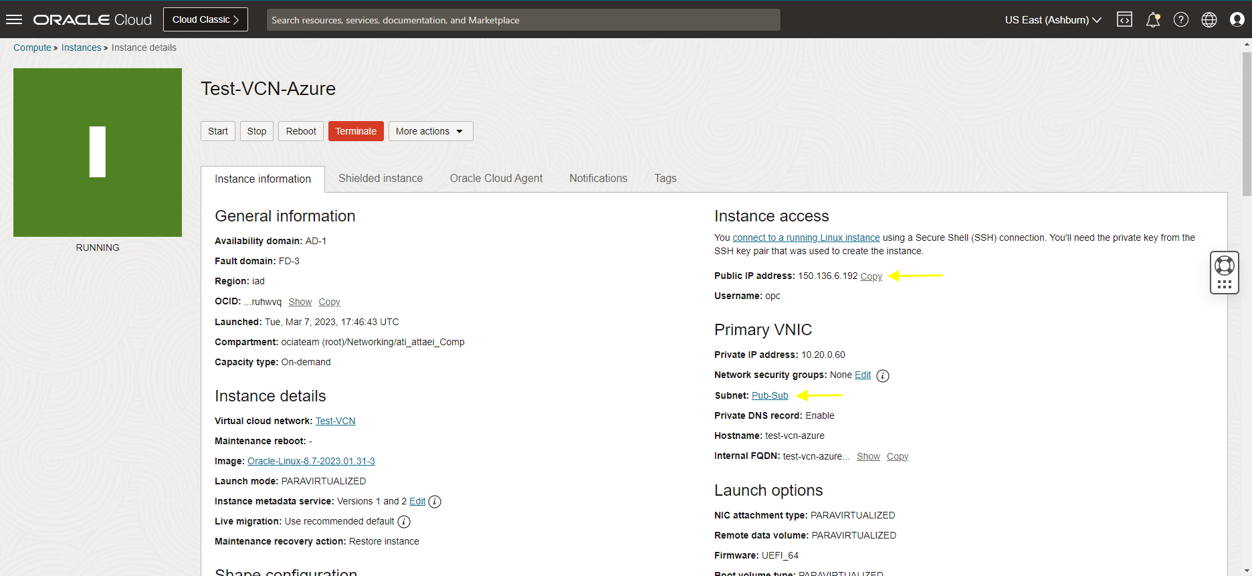View announcements bell icon
This screenshot has width=1252, height=576.
(1153, 19)
